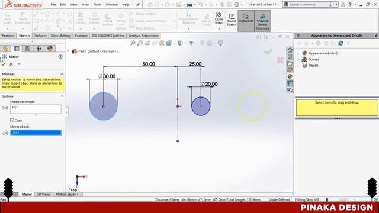Open Mirror help question mark
Image resolution: width=379 pixels, height=213 pixels.
tap(60, 57)
